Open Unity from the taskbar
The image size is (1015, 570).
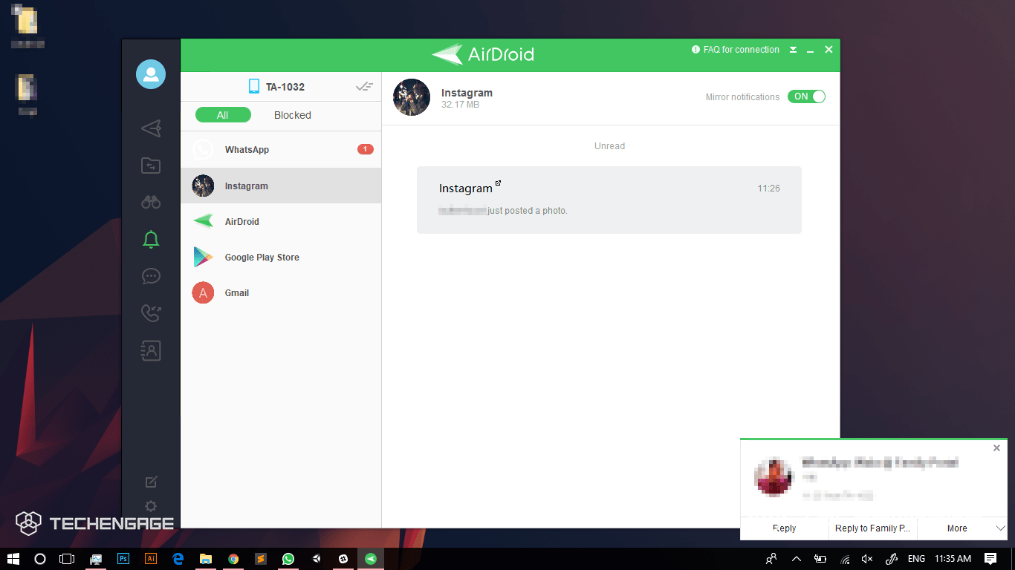(x=316, y=559)
